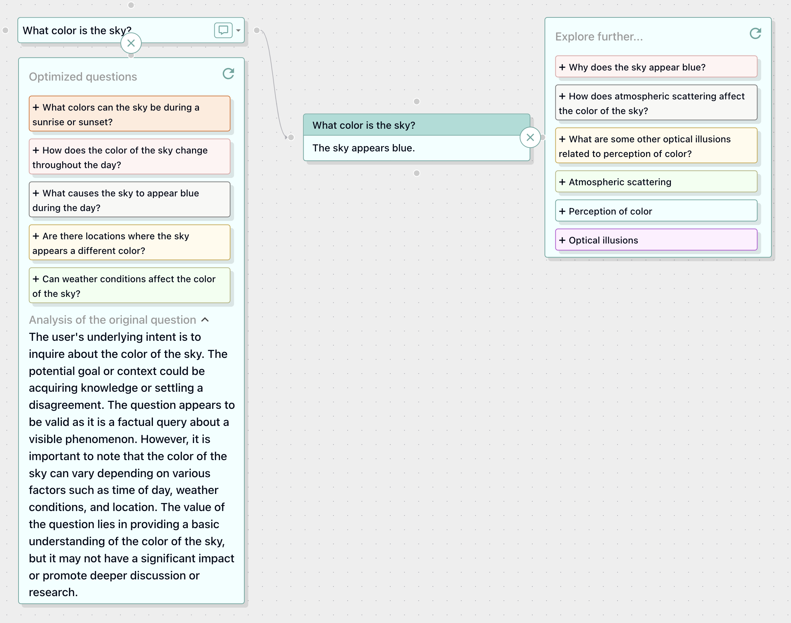Click the connection dot above the answer node
791x623 pixels.
pos(416,102)
